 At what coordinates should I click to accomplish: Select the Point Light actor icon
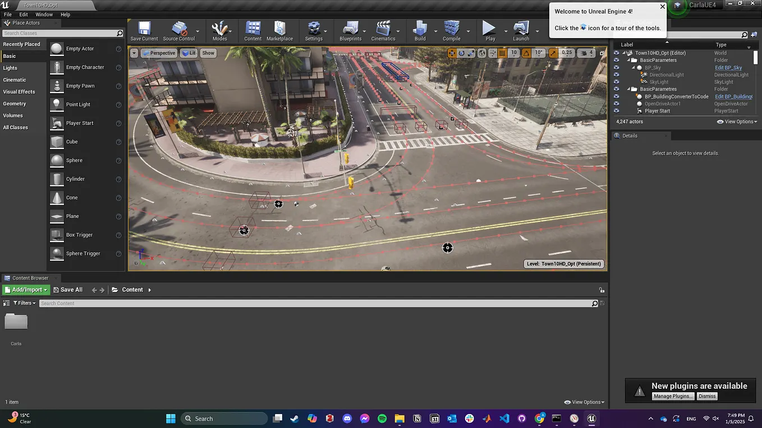pos(57,104)
